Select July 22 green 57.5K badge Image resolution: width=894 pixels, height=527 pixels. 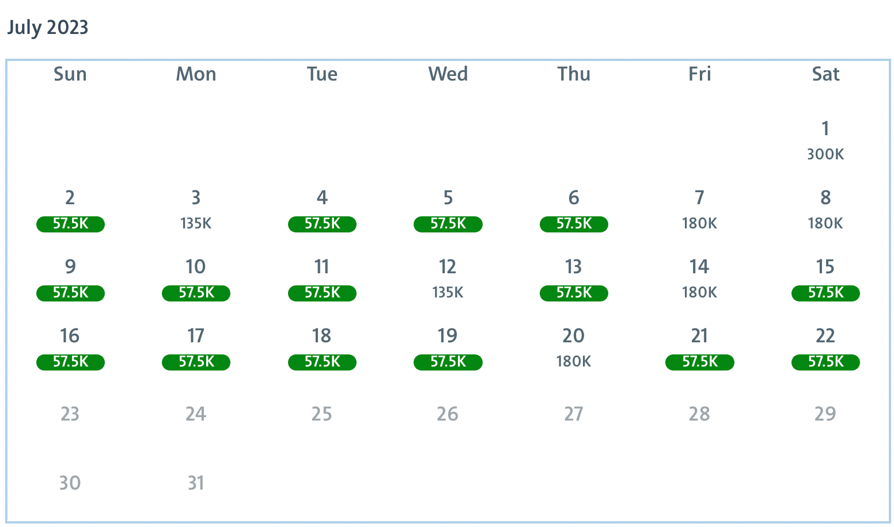coord(825,362)
